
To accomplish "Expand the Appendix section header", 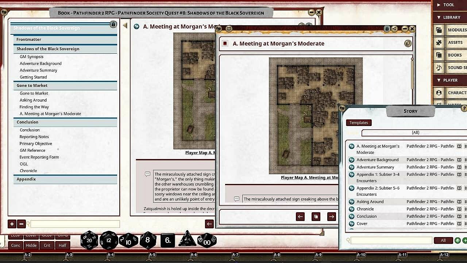I will tap(65, 179).
